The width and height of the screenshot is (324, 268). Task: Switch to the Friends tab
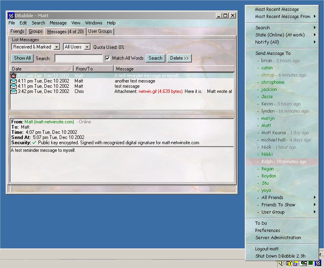[17, 31]
